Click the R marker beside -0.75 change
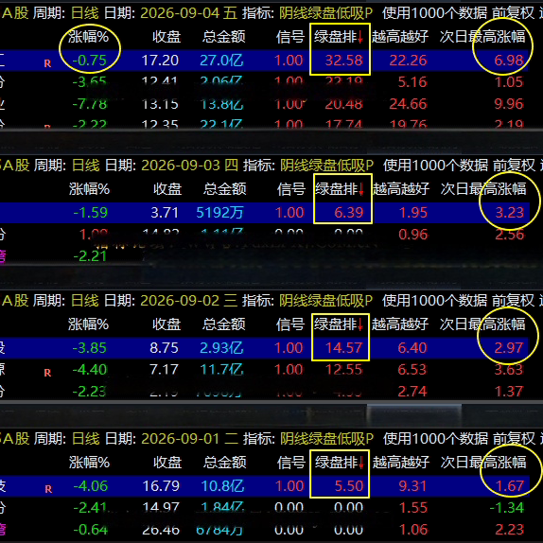 [x=48, y=63]
